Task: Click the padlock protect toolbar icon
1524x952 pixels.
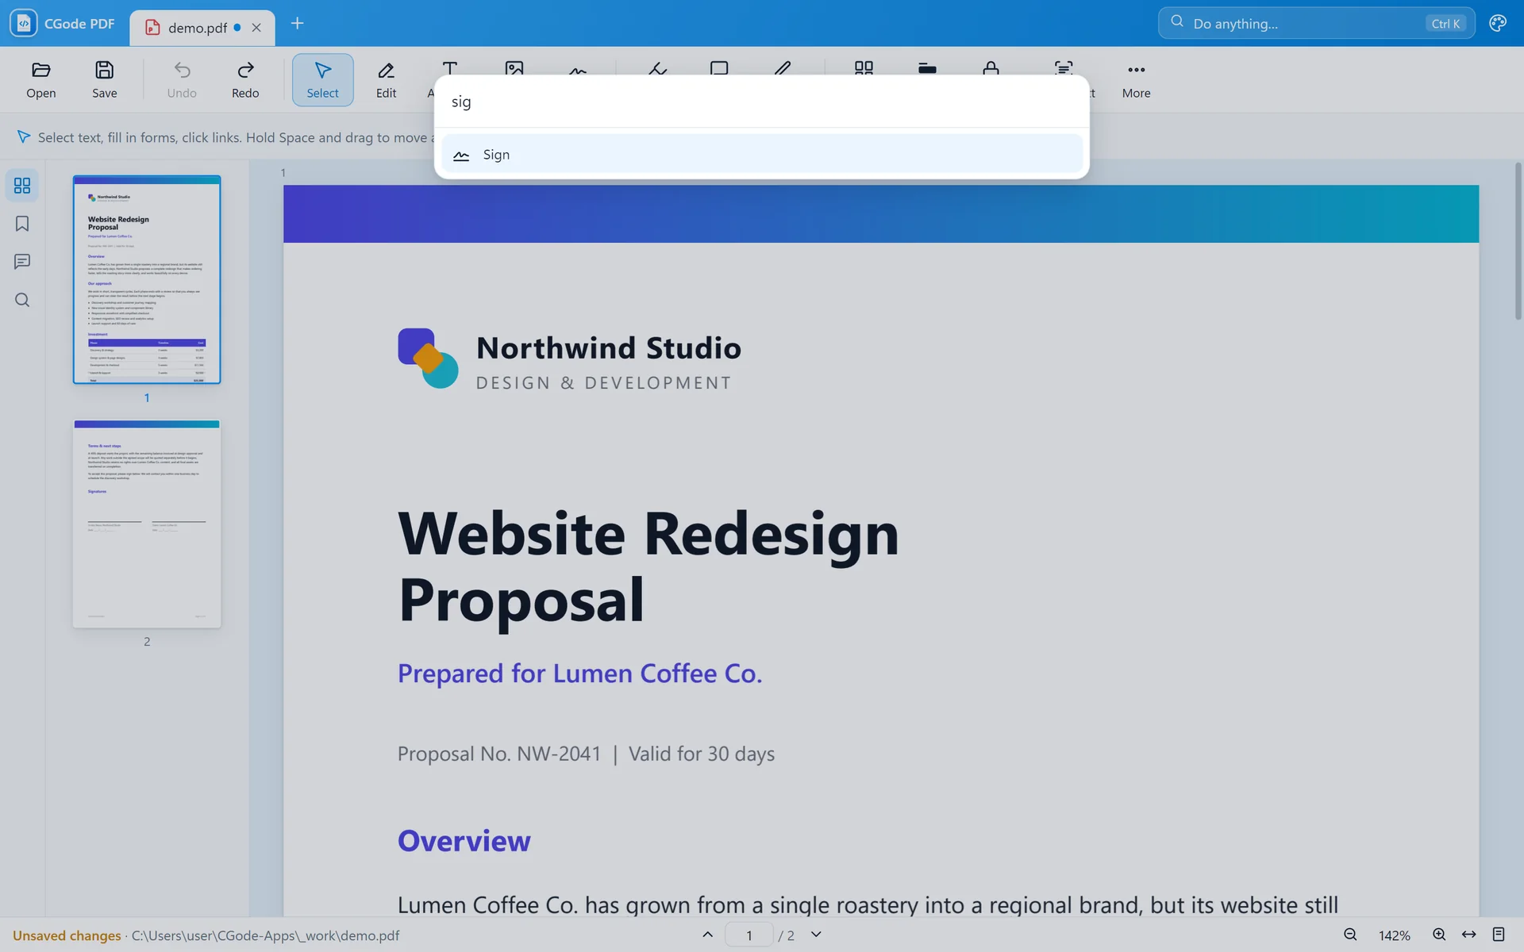Action: click(x=991, y=68)
